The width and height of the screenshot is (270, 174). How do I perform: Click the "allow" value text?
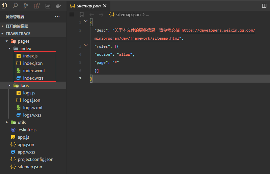coord(125,54)
